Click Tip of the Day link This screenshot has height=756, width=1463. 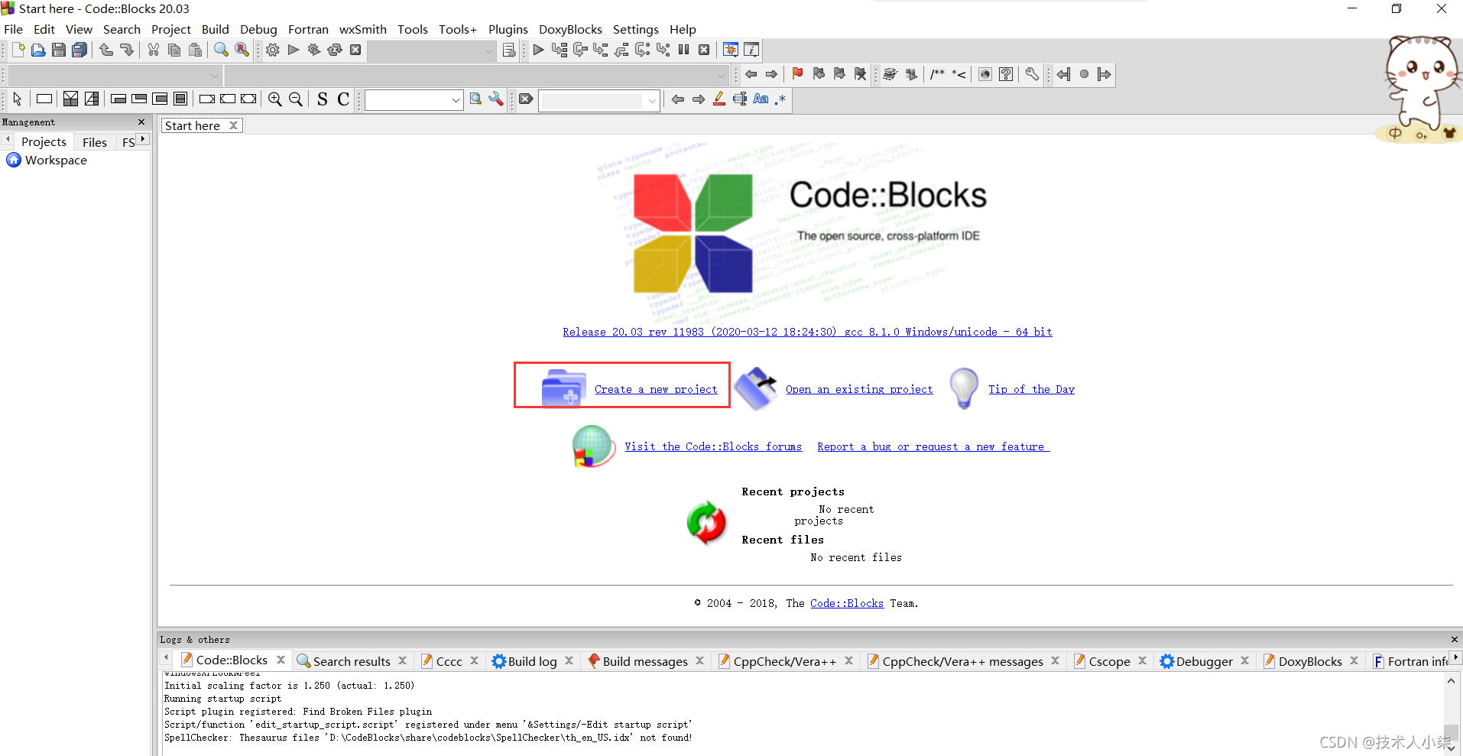[1031, 389]
